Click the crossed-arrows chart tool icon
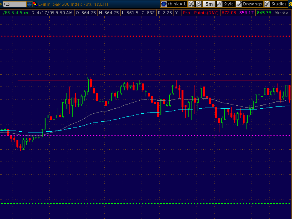 coord(191,4)
